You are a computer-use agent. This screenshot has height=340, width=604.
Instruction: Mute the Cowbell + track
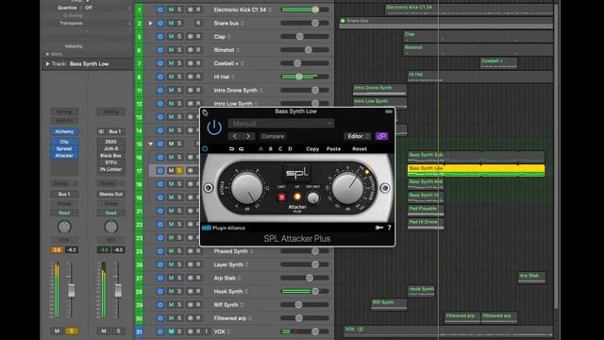171,63
